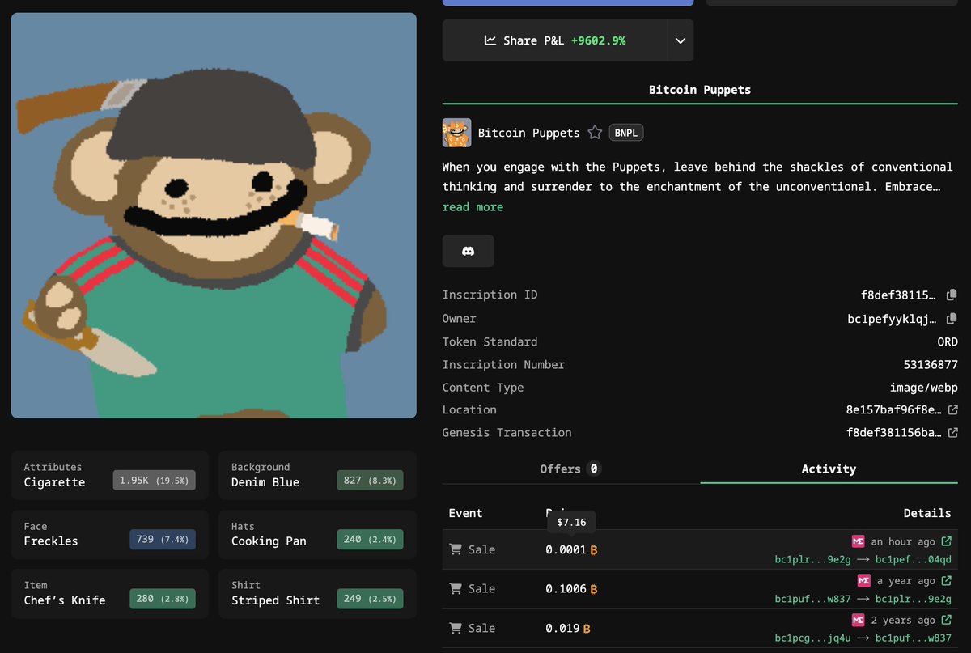
Task: Click the Inscription Number 53136877 value
Action: click(931, 365)
